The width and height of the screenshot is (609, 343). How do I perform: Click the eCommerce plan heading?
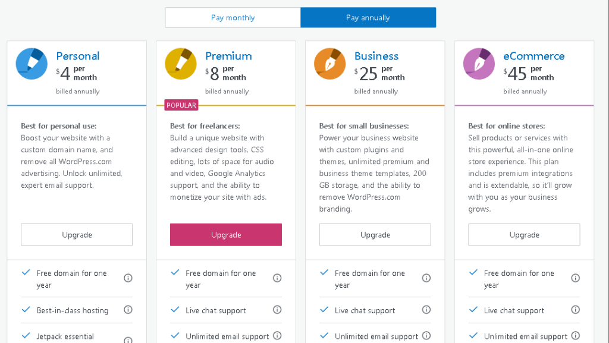pos(534,56)
